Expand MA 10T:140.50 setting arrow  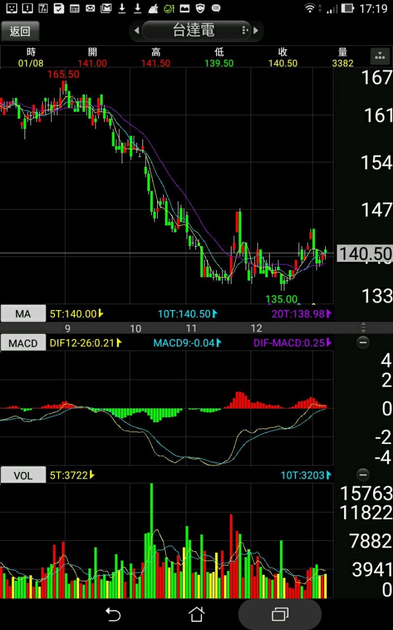click(215, 313)
